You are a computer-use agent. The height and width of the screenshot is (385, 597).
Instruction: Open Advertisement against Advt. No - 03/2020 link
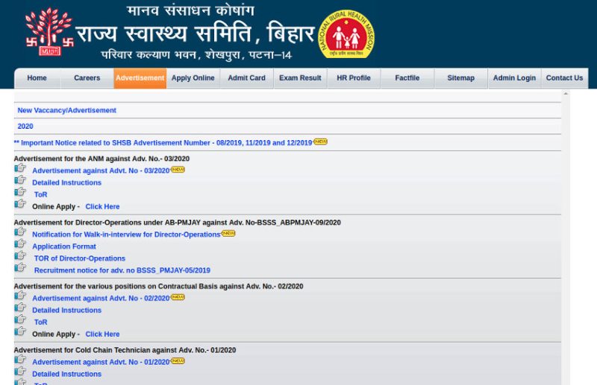pos(101,171)
